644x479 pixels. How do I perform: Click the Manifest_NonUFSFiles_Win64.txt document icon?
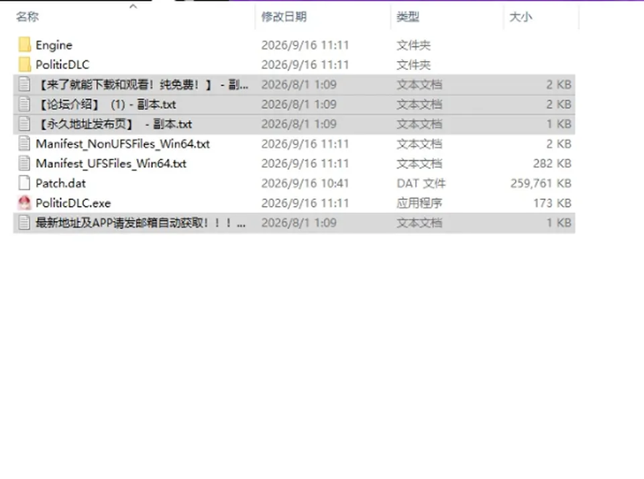pyautogui.click(x=25, y=144)
